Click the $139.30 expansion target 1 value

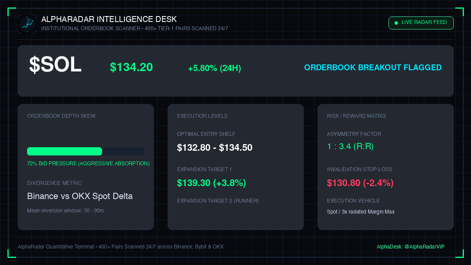(x=212, y=183)
